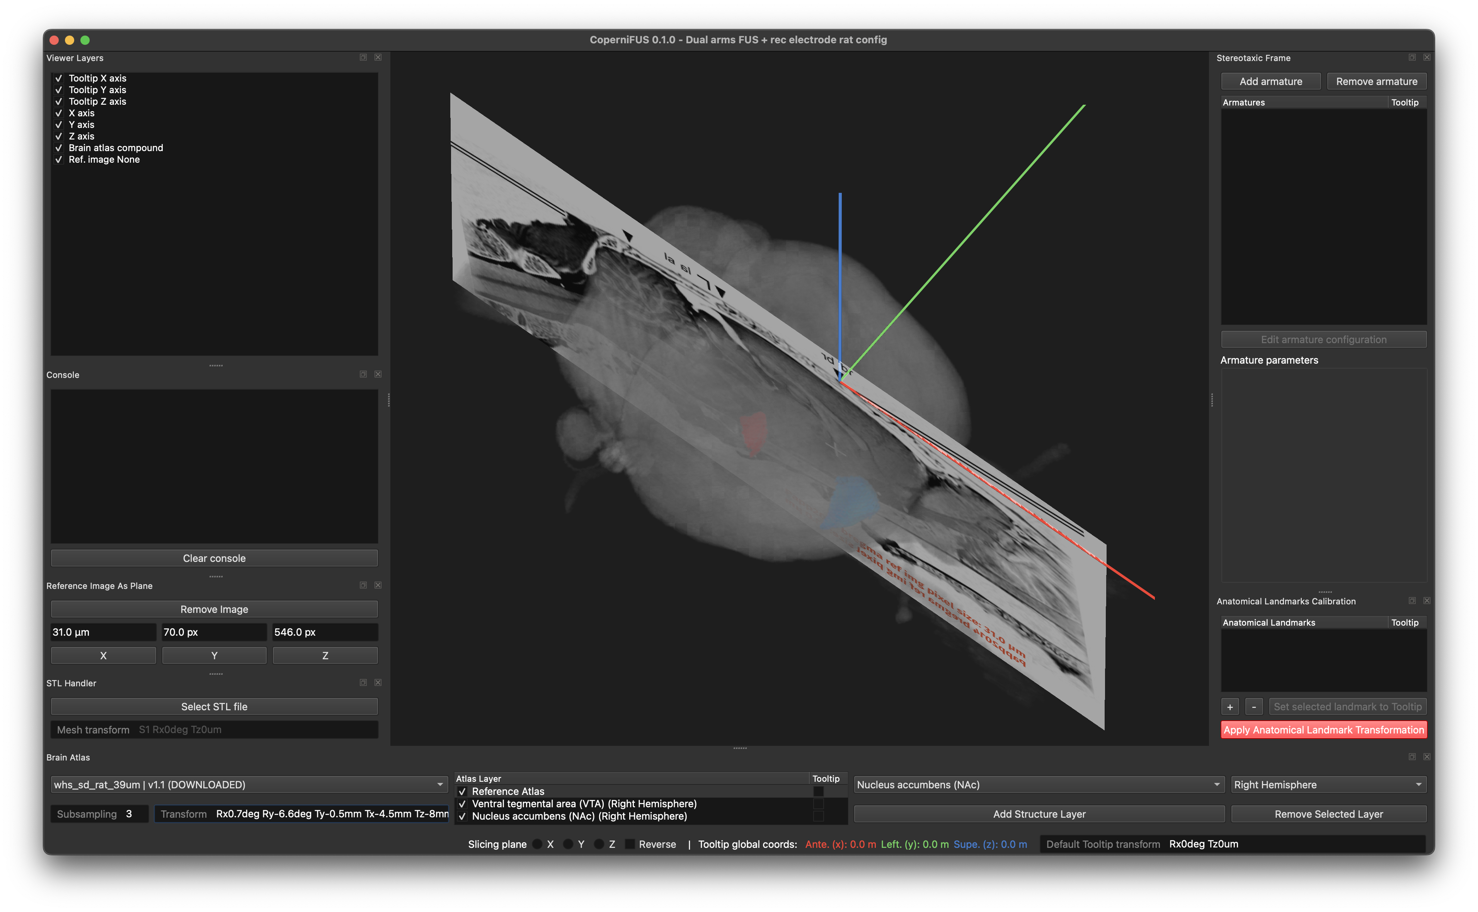Apply Anatomical Landmark Transformation
Image resolution: width=1478 pixels, height=912 pixels.
[1323, 730]
